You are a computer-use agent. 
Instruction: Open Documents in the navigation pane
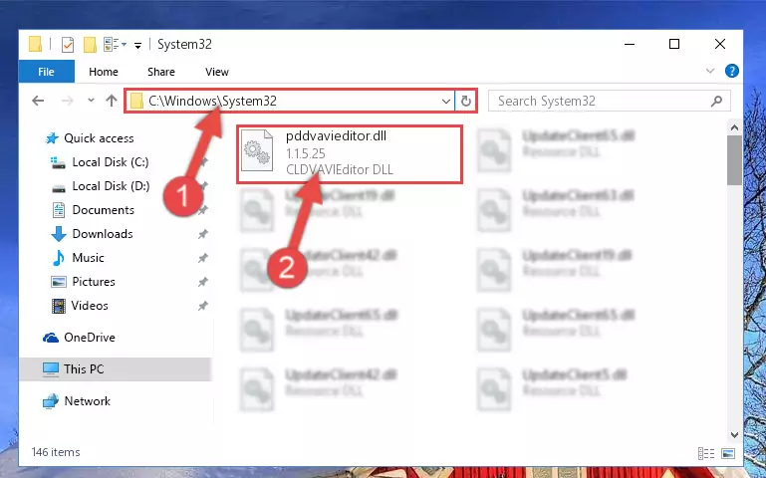point(103,210)
